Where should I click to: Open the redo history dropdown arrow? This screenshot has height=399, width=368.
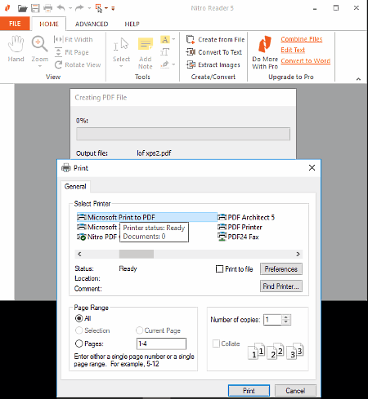pos(89,8)
